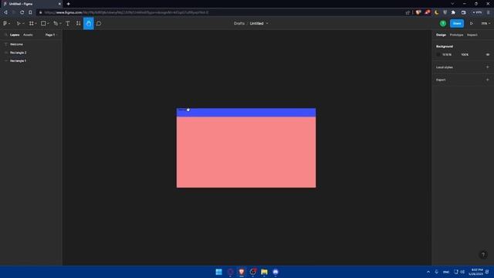494x278 pixels.
Task: Switch to the Prototype tab
Action: (456, 35)
